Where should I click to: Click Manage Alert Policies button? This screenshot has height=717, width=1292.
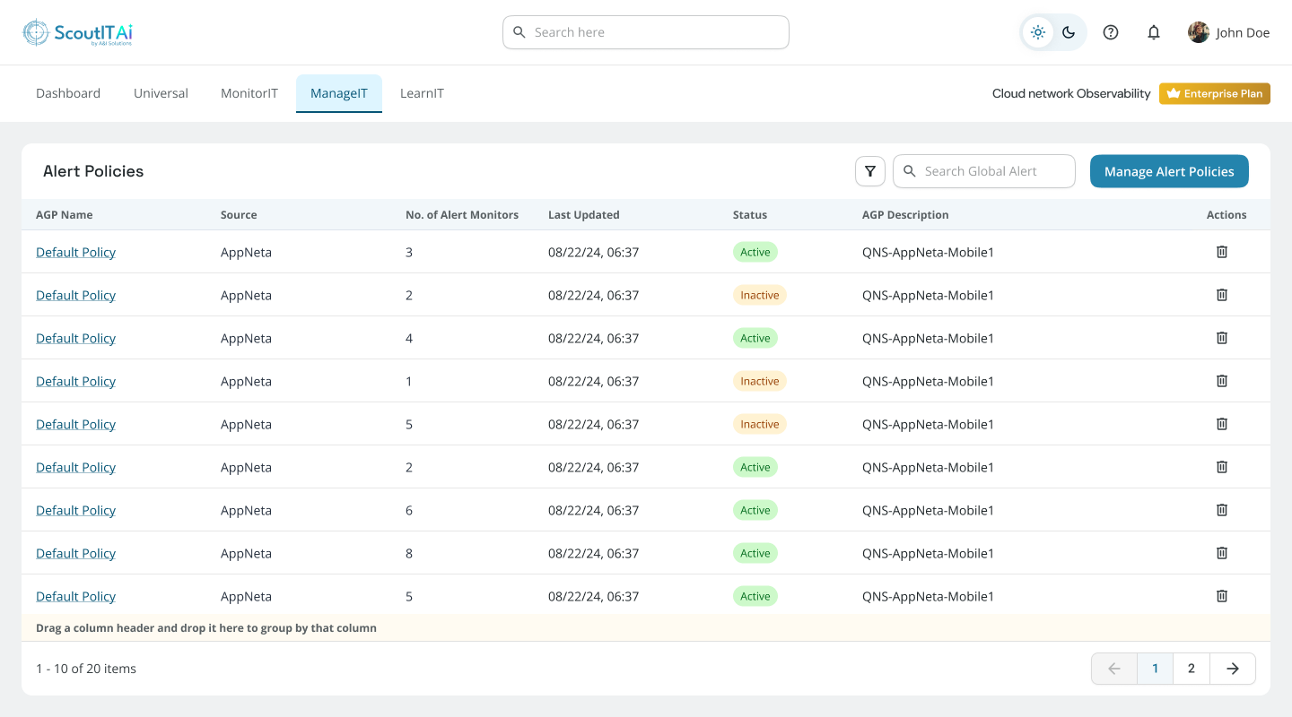click(1168, 171)
